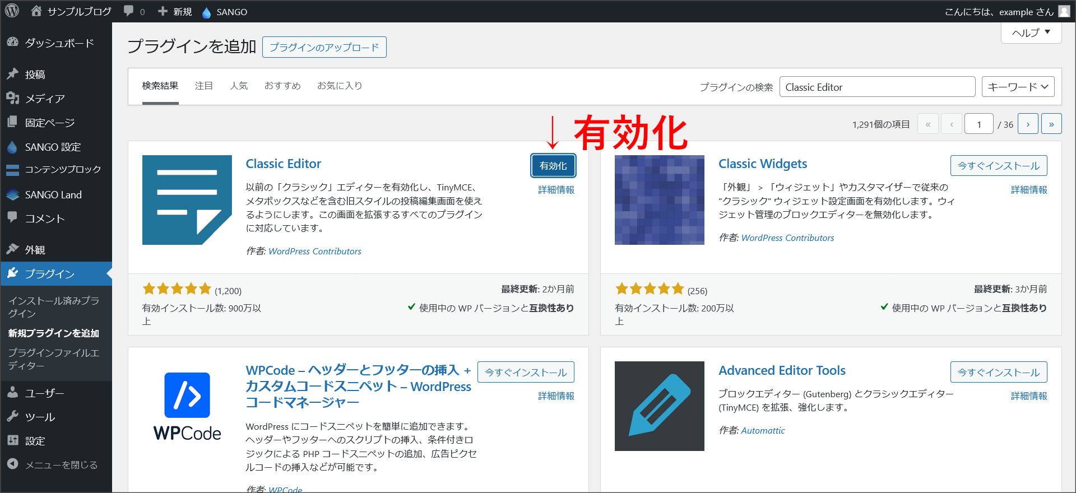The image size is (1076, 493).
Task: Go to next page of results
Action: point(1028,124)
